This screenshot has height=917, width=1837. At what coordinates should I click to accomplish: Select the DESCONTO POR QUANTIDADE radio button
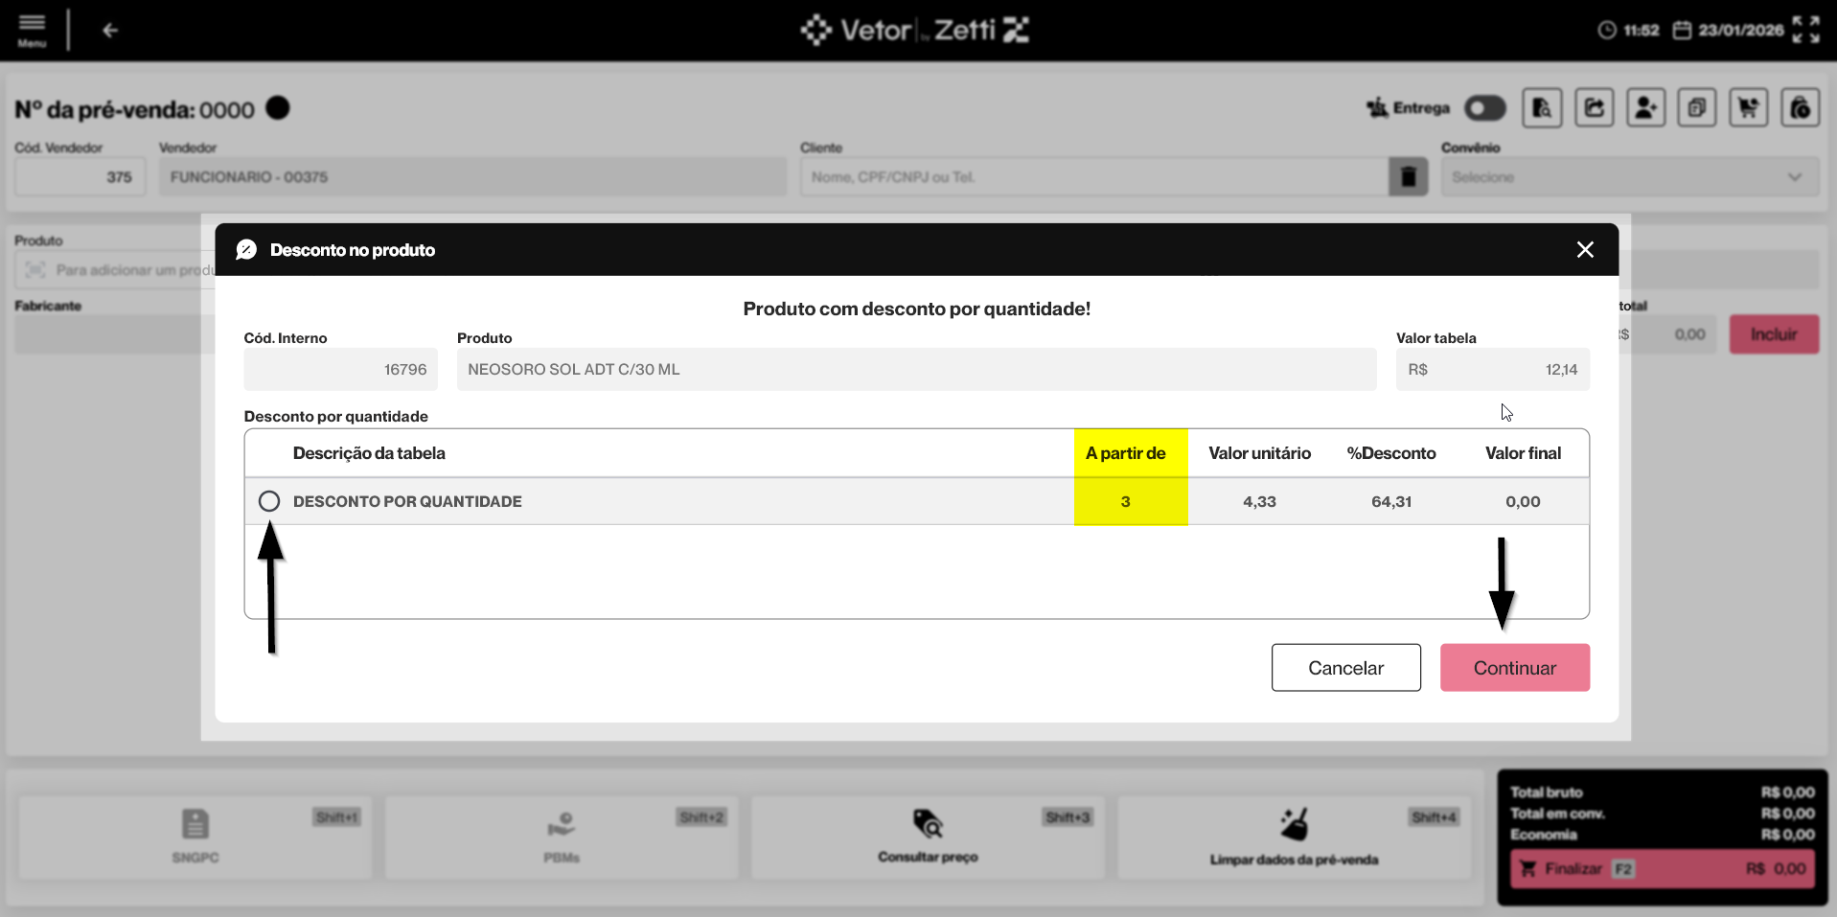[269, 501]
